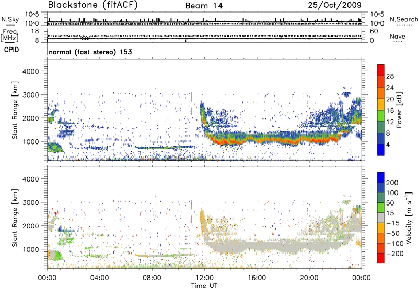Screen dimensions: 418x289
Task: Click the '28' tick on the power colorbar
Action: coord(390,76)
